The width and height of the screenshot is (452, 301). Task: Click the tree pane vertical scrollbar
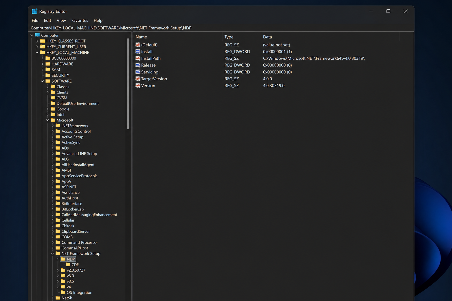(x=128, y=84)
